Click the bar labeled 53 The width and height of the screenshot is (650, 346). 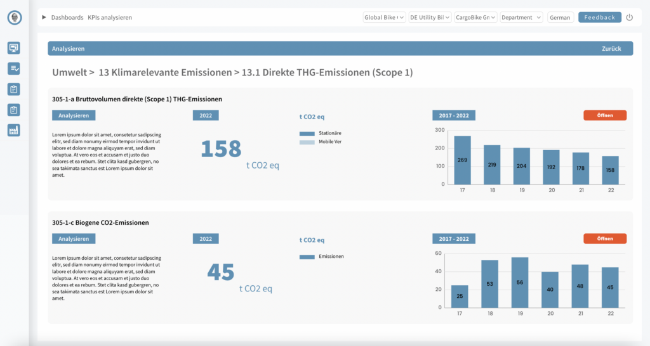489,284
